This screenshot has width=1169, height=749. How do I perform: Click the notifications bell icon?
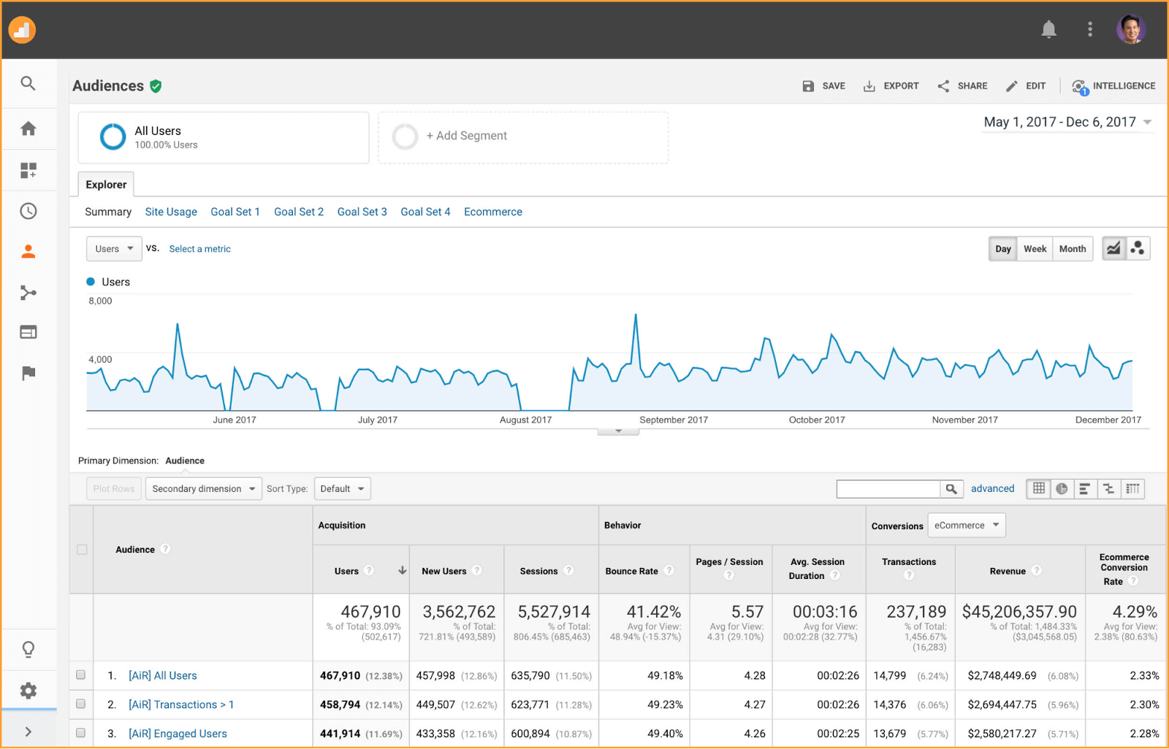[1048, 29]
